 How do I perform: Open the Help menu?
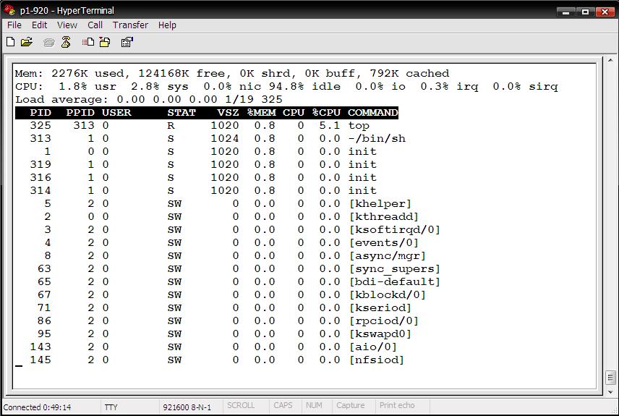click(167, 25)
